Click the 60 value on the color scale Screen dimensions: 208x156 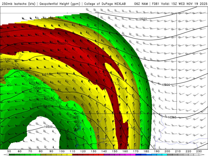pyautogui.click(x=20, y=151)
